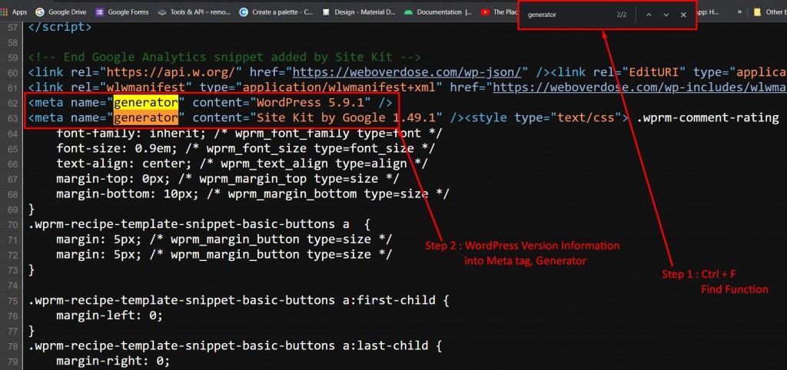Click the margin-right: 0 line

(x=113, y=361)
